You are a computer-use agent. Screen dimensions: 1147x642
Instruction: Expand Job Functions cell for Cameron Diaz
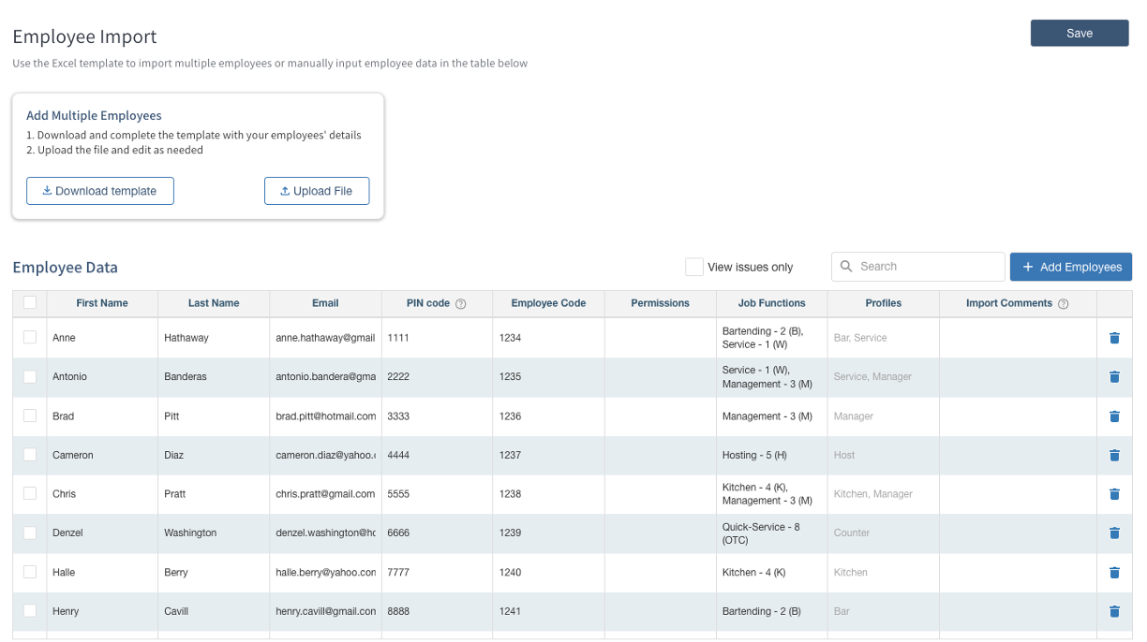770,456
